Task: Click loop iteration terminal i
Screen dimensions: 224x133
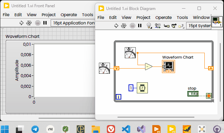Action: [119, 97]
